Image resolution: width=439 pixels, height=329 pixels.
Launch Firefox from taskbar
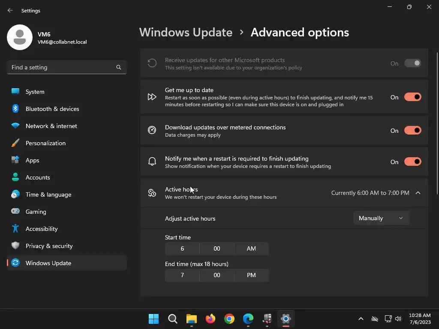coord(210,319)
